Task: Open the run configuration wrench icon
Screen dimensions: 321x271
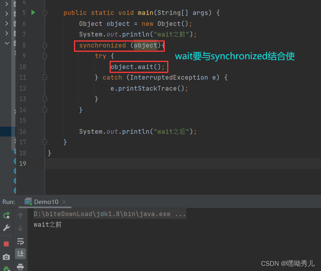Action: [x=6, y=228]
